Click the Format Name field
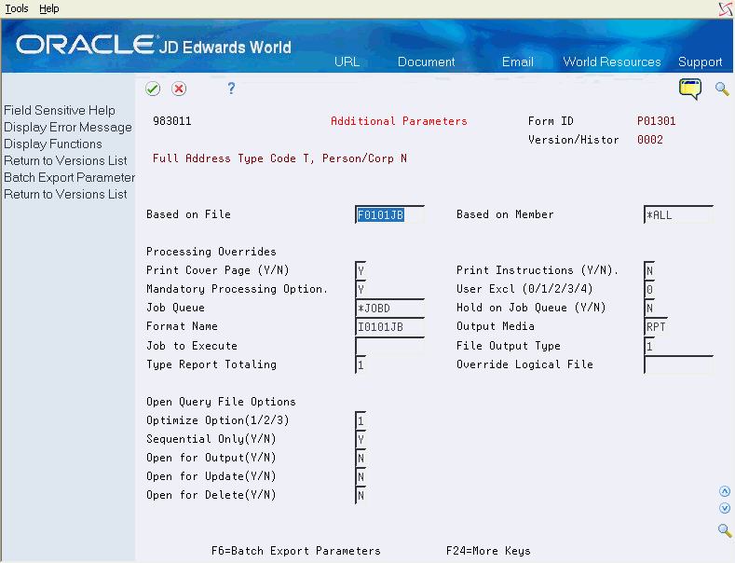735x563 pixels. pyautogui.click(x=390, y=327)
